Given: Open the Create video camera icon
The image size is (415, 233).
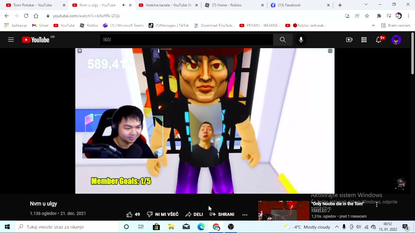Looking at the screenshot, I should [349, 39].
